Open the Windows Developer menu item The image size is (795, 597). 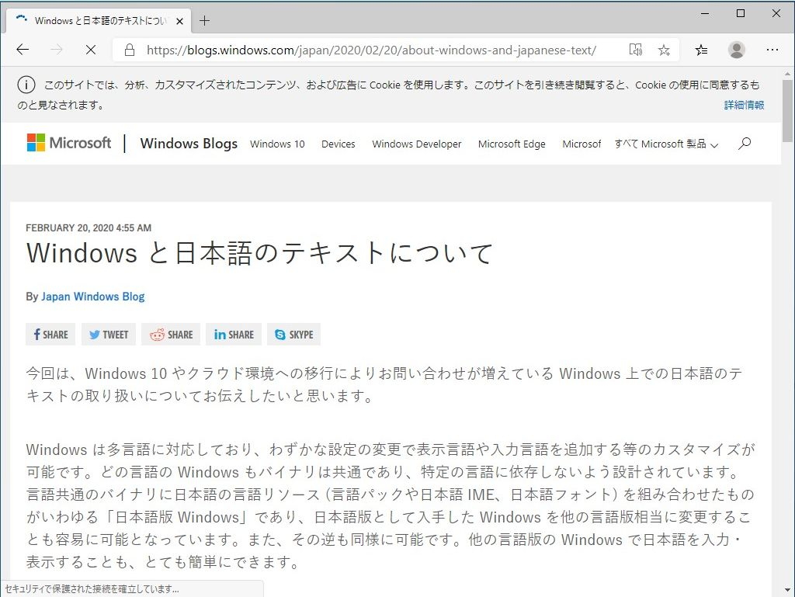(417, 144)
